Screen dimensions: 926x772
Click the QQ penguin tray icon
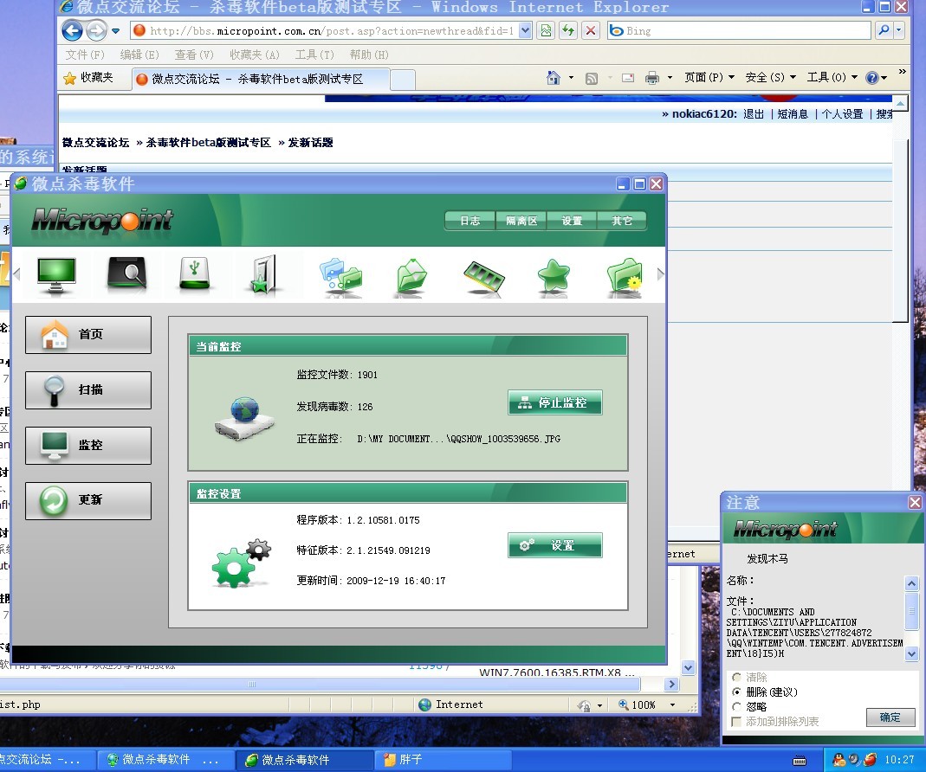point(839,760)
